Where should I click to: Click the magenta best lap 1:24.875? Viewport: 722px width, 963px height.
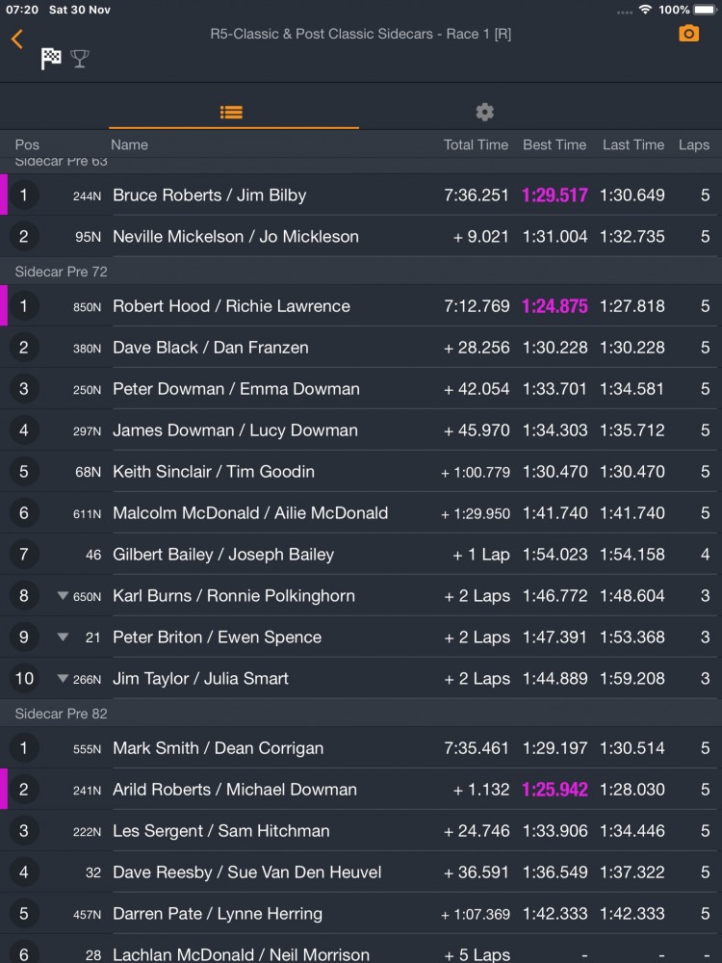pos(554,306)
